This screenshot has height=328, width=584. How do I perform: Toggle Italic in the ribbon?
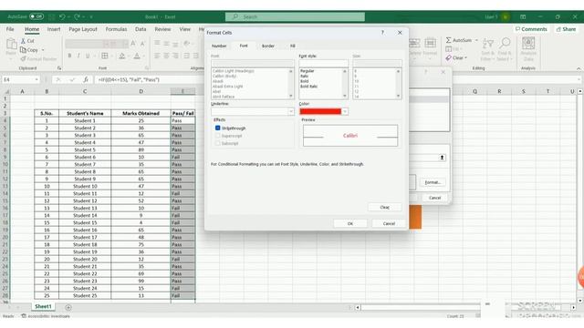coord(78,56)
